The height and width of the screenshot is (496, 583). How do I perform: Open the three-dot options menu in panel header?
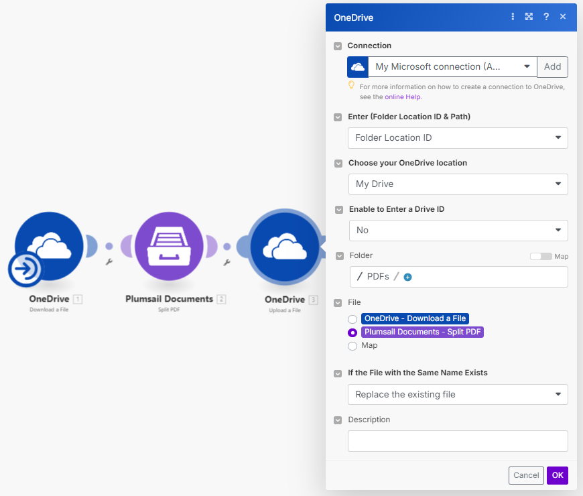[x=513, y=16]
